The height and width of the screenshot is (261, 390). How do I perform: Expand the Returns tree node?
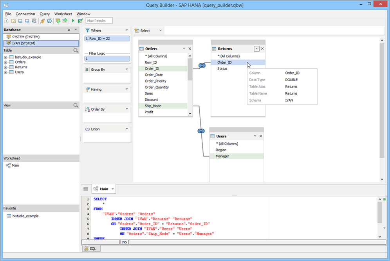coord(5,67)
